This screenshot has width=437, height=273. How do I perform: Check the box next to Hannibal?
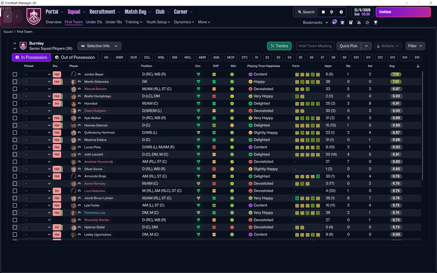(15, 103)
